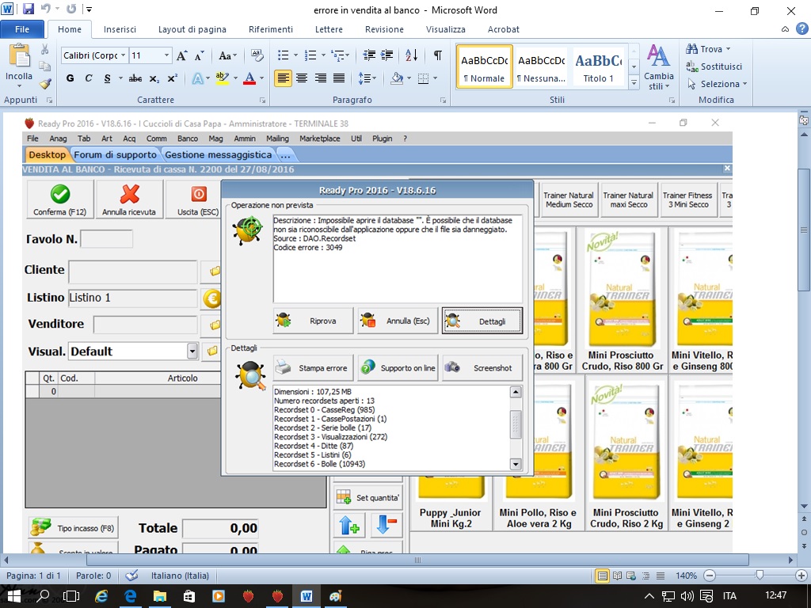Screen dimensions: 811x608
Task: Open the Layout di pagina tab
Action: coord(192,29)
